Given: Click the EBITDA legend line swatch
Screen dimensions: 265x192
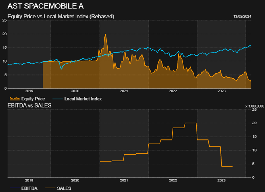Looking at the screenshot, I should pos(15,188).
